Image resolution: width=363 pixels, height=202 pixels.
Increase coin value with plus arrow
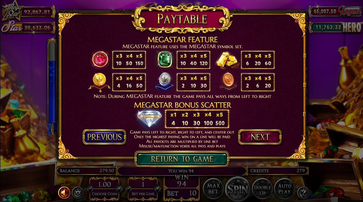(118, 189)
